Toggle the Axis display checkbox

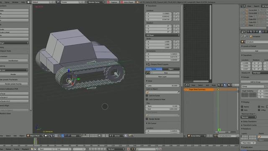click(242, 110)
